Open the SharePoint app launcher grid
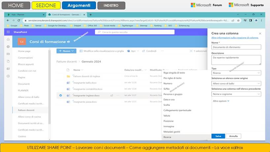Viewport: 270px width, 152px height. click(x=8, y=32)
